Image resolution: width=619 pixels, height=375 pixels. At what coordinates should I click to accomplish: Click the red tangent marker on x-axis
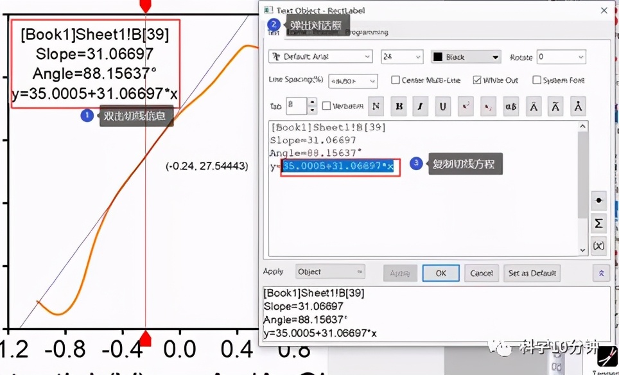coord(146,338)
